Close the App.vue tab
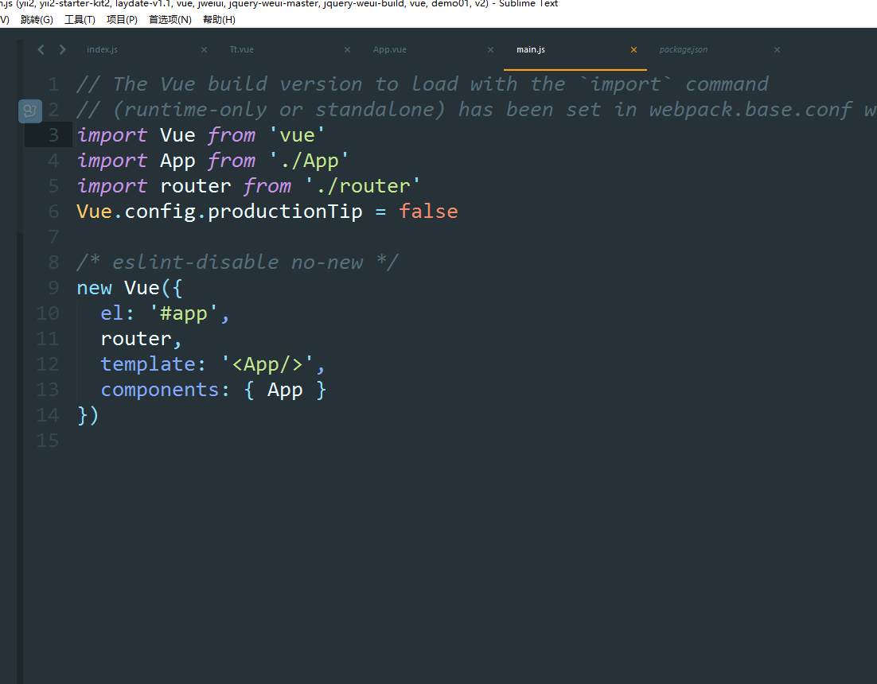Screen dimensions: 877x684 [x=490, y=49]
